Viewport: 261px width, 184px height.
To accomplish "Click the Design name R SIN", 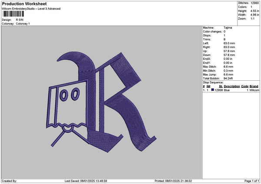I will [x=20, y=20].
